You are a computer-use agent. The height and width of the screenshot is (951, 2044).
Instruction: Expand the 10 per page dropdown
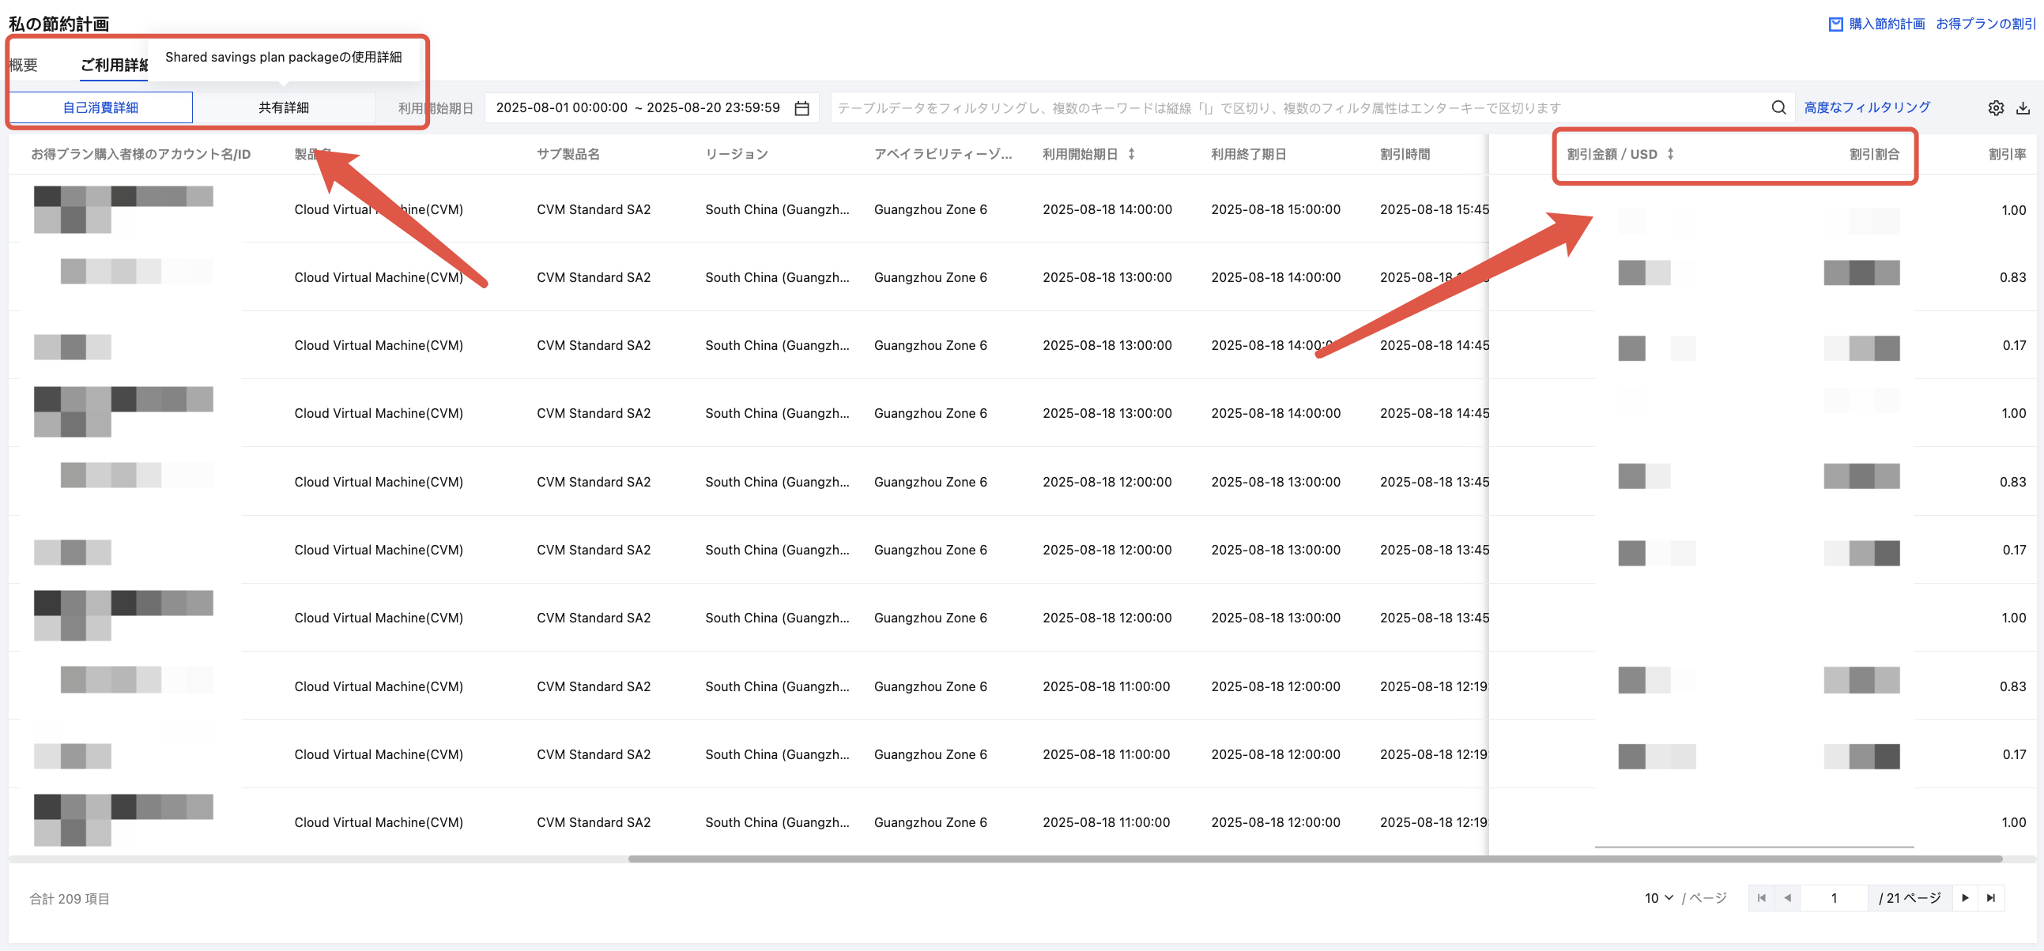click(1658, 898)
